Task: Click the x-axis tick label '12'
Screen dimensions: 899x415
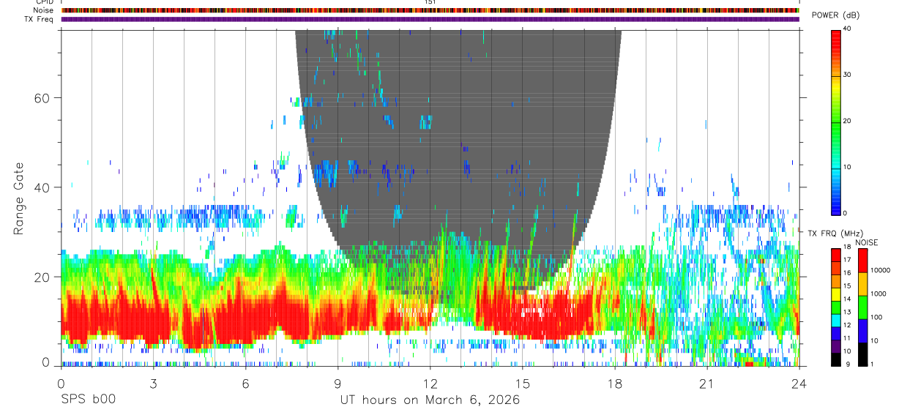Action: coord(430,384)
